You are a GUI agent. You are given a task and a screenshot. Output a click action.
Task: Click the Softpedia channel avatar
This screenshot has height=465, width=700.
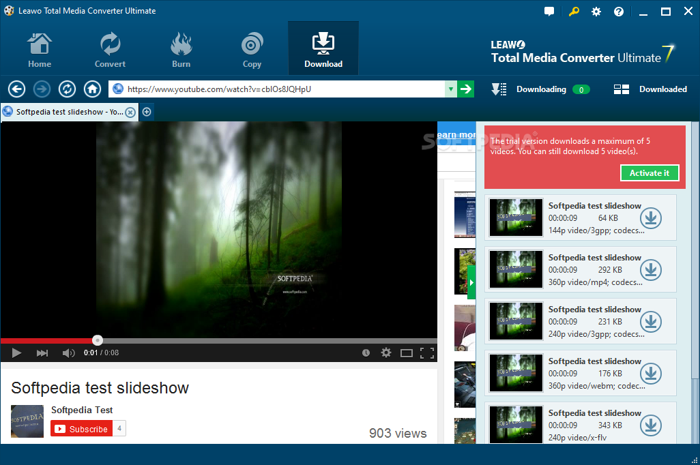click(x=27, y=421)
